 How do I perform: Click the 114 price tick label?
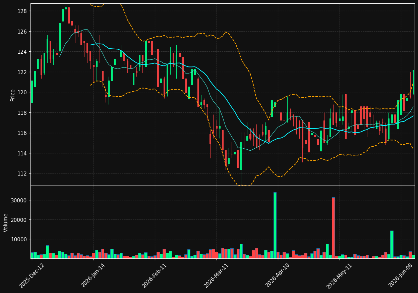point(22,153)
